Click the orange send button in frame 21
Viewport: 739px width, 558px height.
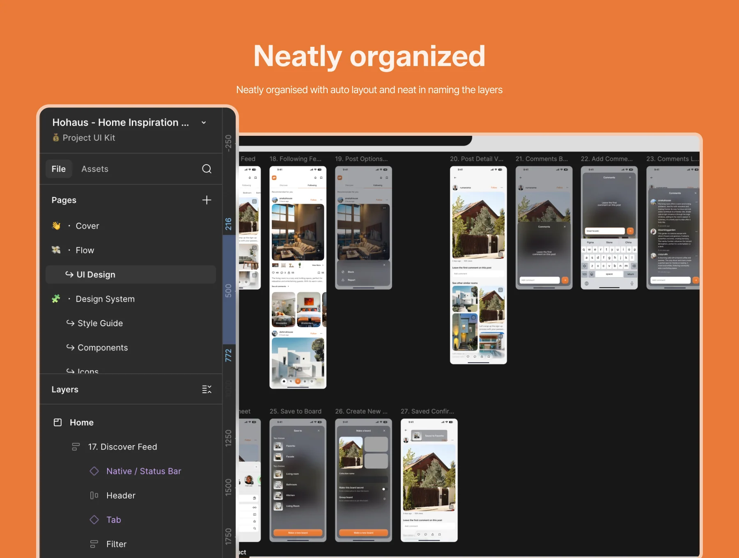point(565,280)
